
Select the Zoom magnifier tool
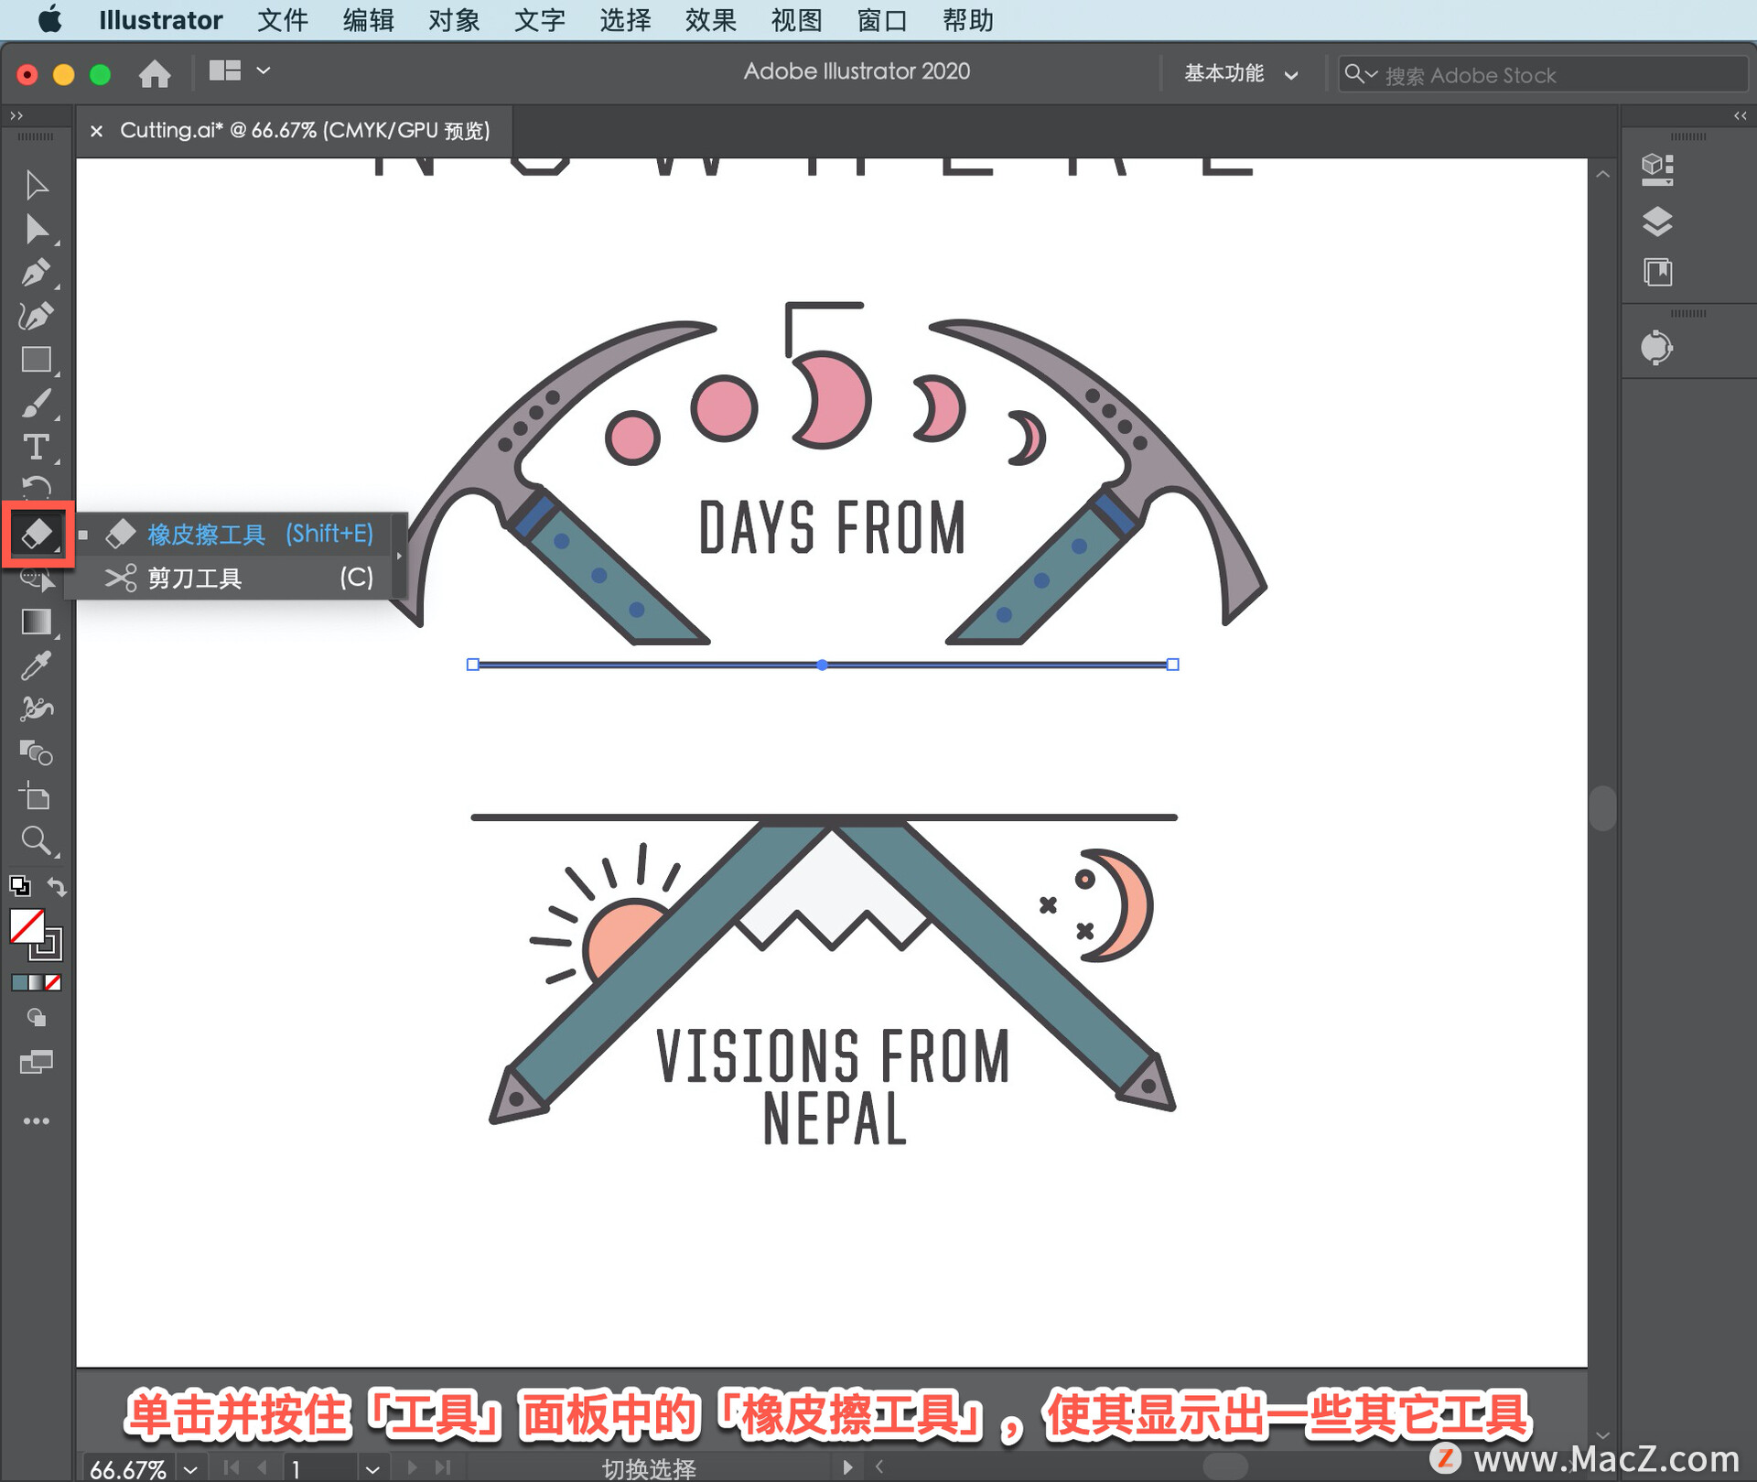pos(36,840)
